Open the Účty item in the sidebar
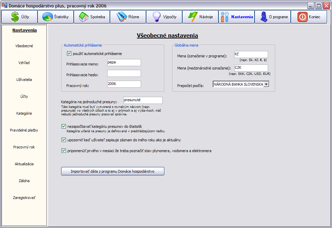This screenshot has height=228, width=332. tap(24, 96)
